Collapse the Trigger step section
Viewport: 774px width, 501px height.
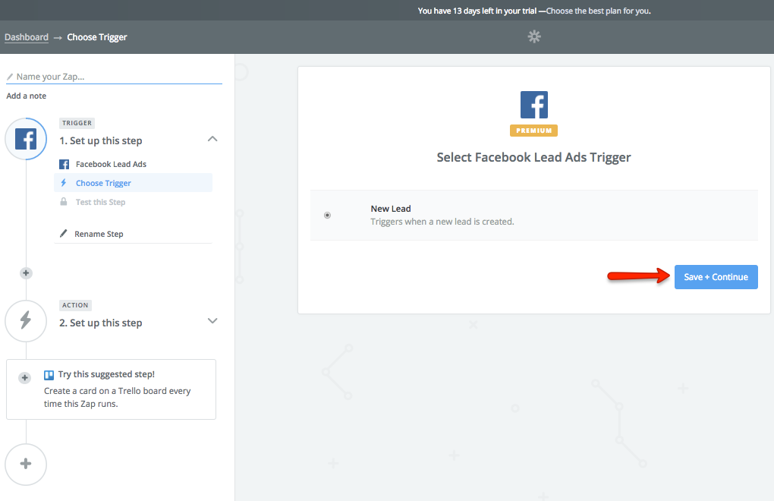click(212, 139)
